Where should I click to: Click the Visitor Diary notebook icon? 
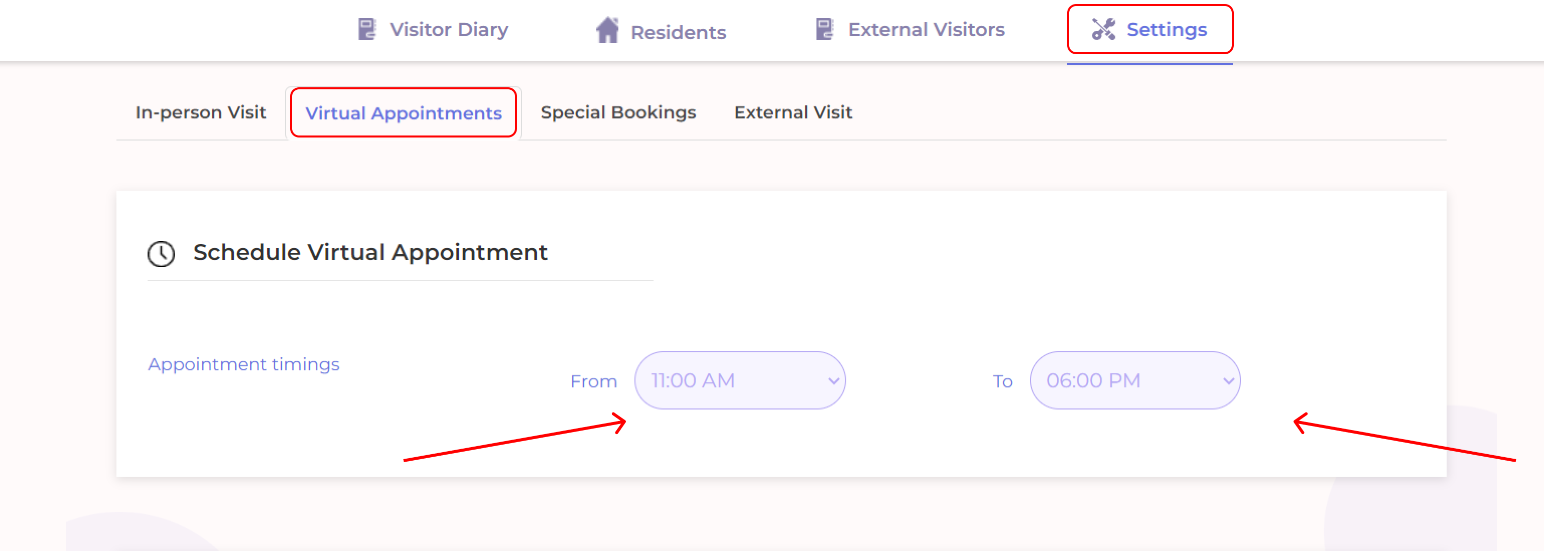pyautogui.click(x=366, y=29)
